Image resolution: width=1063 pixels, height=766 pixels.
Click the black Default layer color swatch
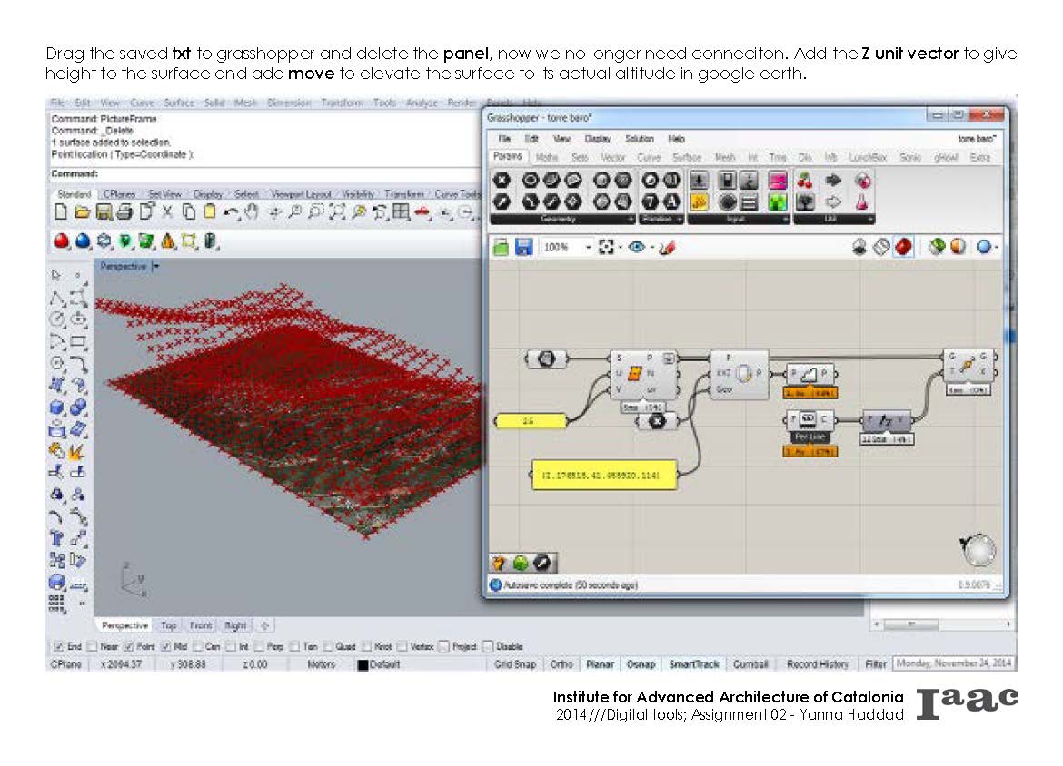(x=363, y=665)
